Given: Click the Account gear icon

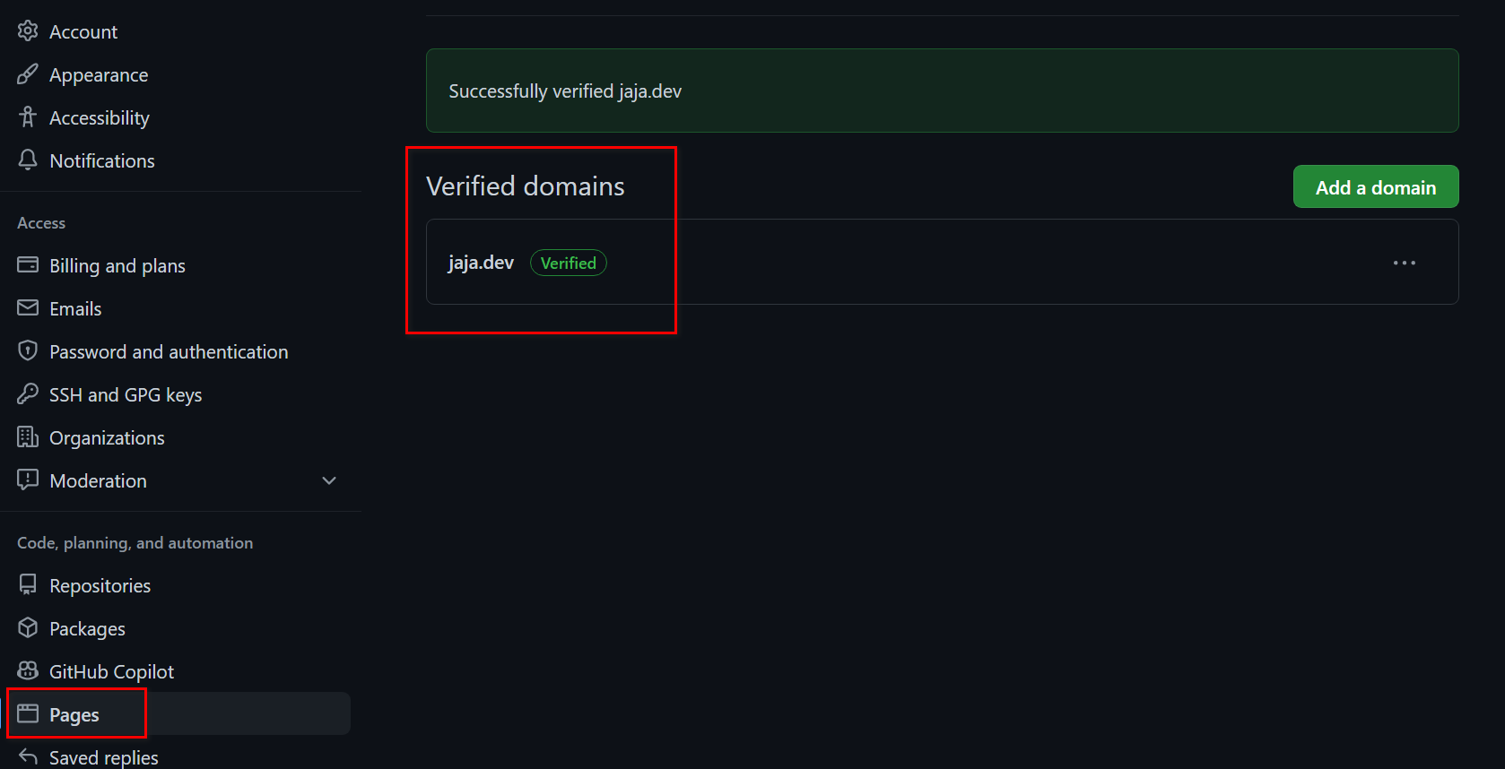Looking at the screenshot, I should click(x=28, y=31).
